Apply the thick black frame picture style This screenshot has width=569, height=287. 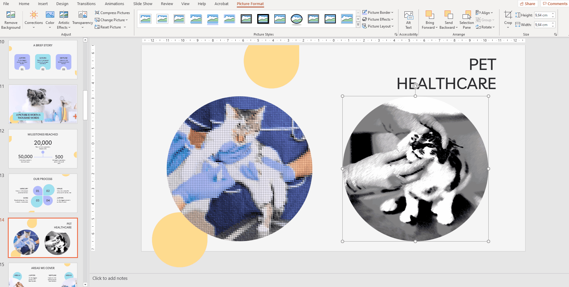click(x=263, y=19)
